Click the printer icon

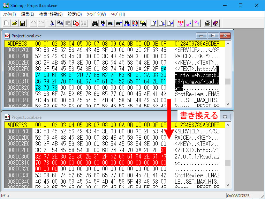pyautogui.click(x=207, y=23)
